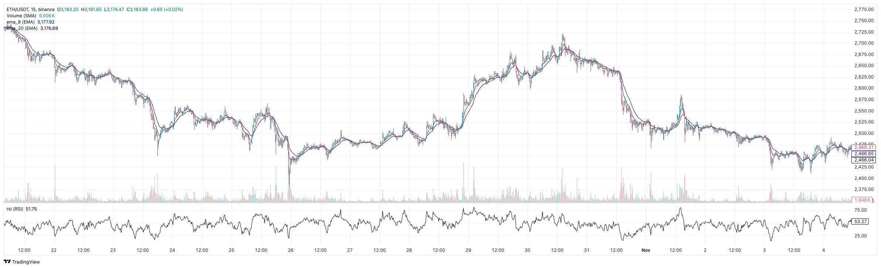
Task: Click the black ema_20 price tag 2,466.04
Action: tap(864, 160)
